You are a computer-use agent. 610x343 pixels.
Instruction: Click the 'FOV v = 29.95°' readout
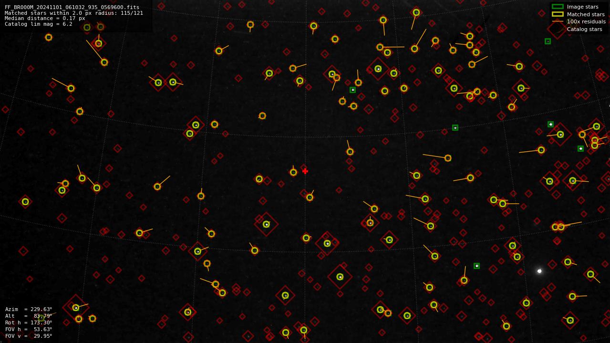click(29, 336)
